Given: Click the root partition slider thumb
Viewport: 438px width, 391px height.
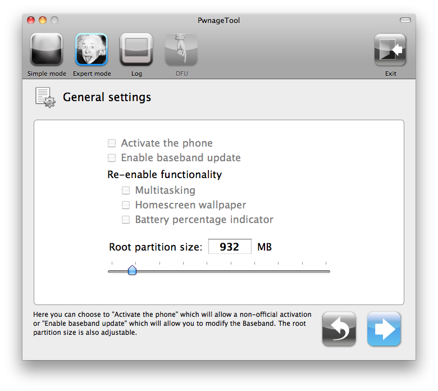Looking at the screenshot, I should click(x=132, y=271).
